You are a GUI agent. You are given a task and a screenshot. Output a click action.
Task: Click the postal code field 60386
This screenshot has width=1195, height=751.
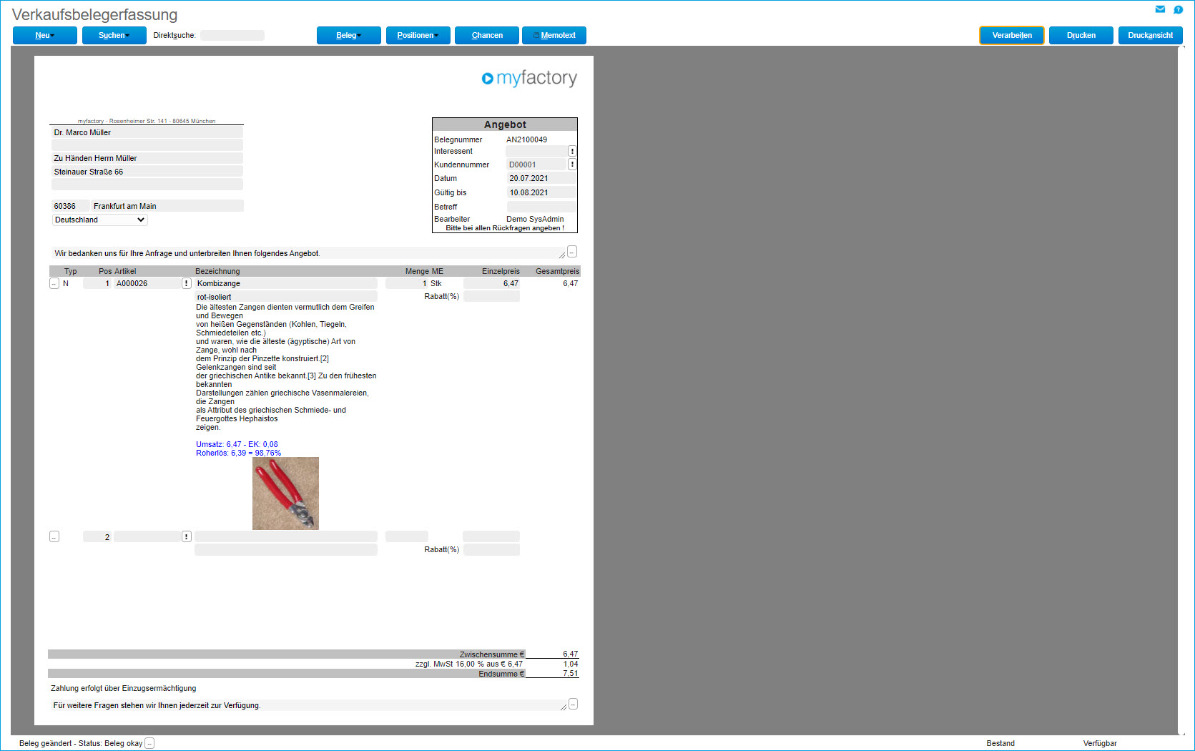click(70, 206)
